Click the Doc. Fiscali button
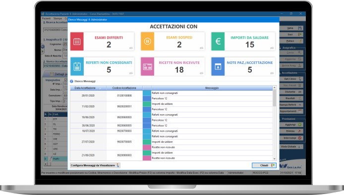This screenshot has height=195, width=344. click(x=291, y=85)
